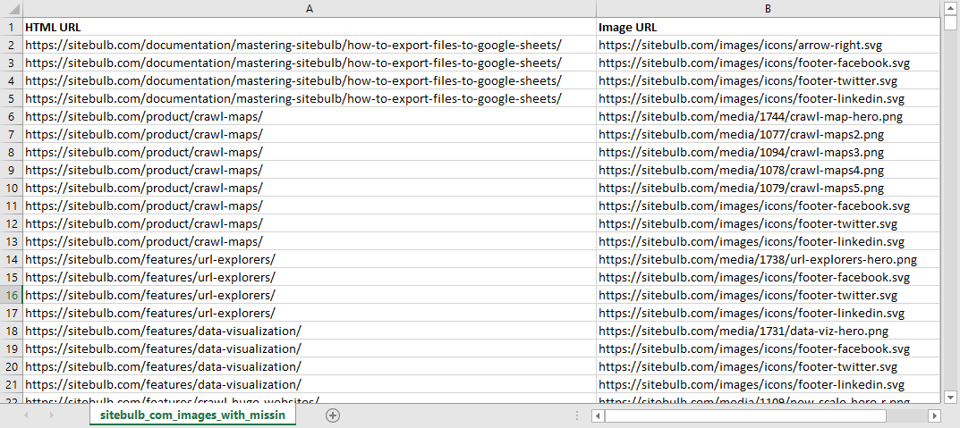The image size is (960, 428).
Task: Select row 5 how-to-export-files HTML URL cell
Action: pyautogui.click(x=310, y=99)
